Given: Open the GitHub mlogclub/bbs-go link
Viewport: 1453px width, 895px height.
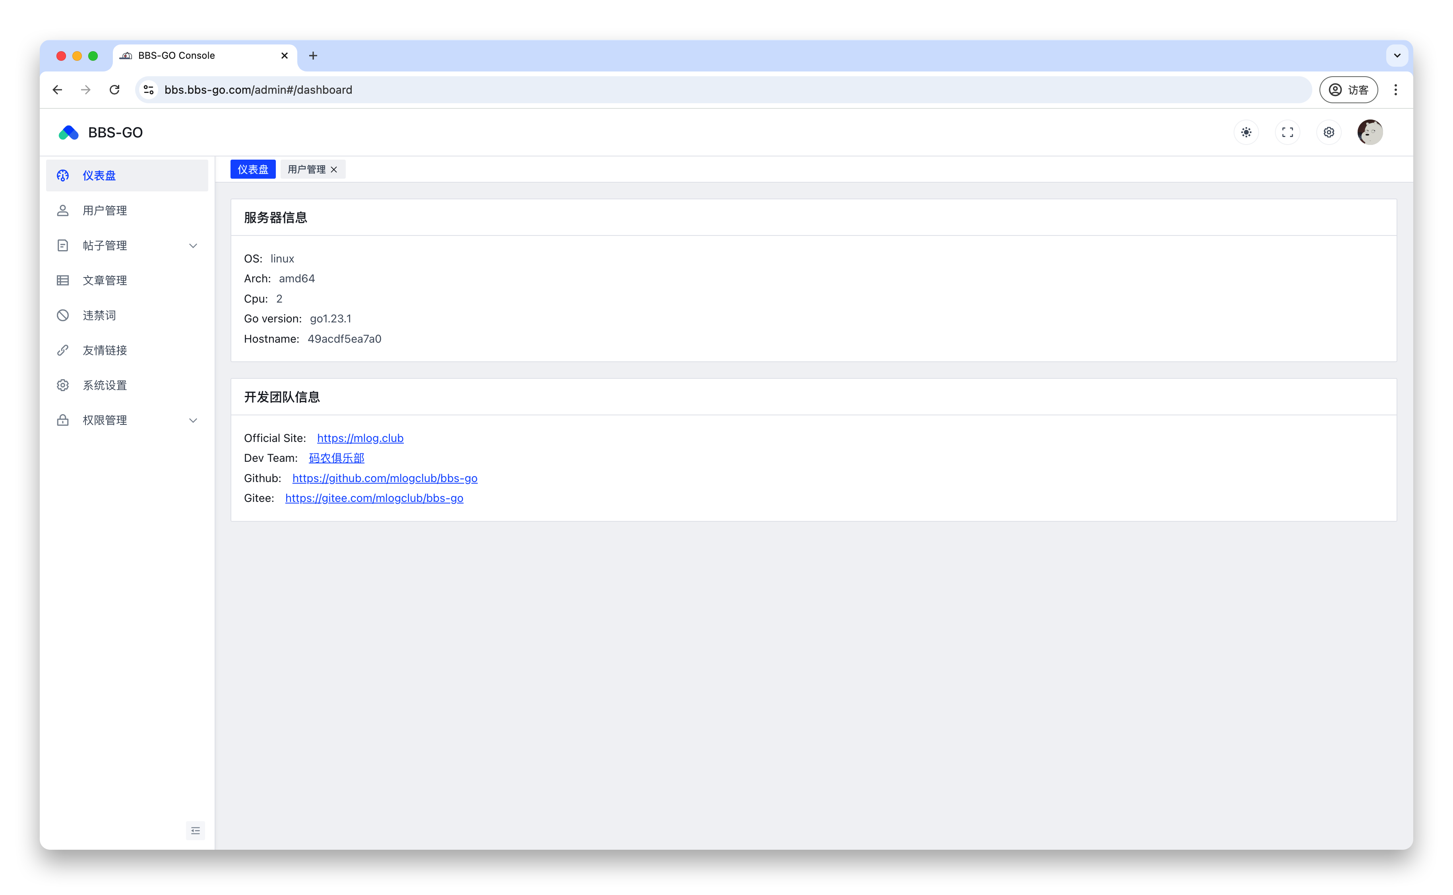Looking at the screenshot, I should tap(385, 478).
